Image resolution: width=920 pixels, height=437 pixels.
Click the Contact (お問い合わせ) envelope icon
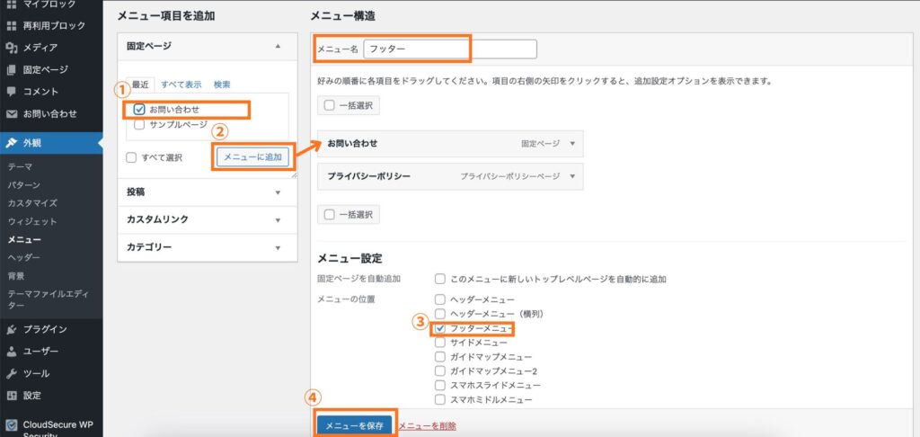coord(11,114)
